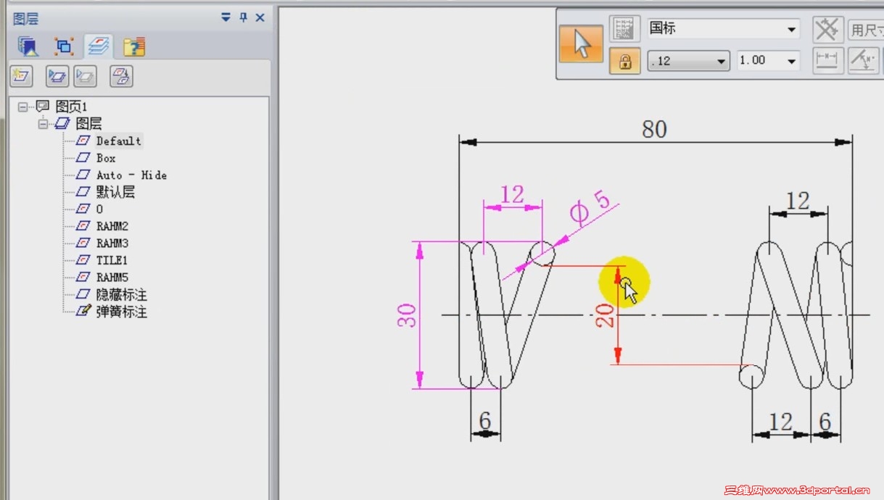Switch to the Groups tab icon
The height and width of the screenshot is (500, 884).
(x=64, y=47)
